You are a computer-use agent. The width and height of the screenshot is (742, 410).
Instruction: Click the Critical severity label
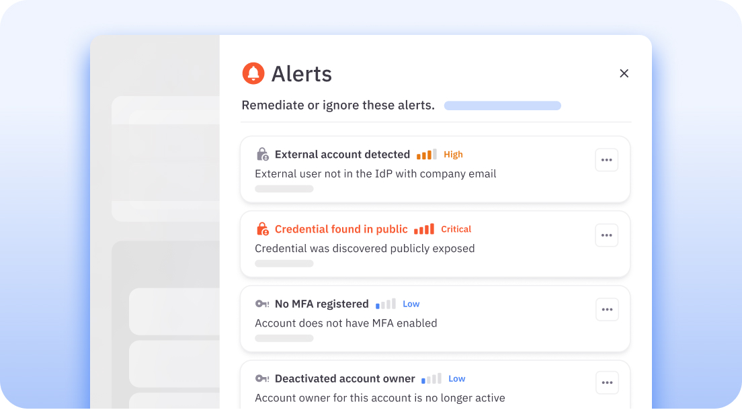tap(456, 229)
